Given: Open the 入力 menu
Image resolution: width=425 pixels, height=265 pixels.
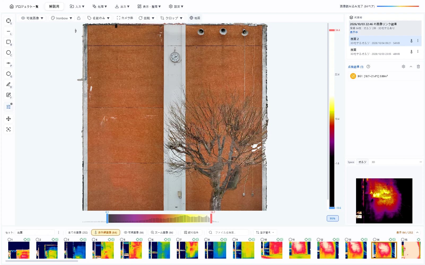Looking at the screenshot, I should click(77, 6).
